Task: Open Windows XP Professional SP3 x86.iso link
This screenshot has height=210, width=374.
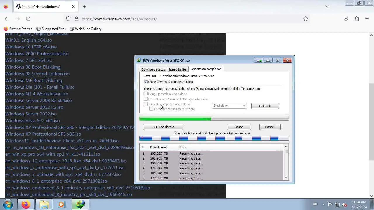Action: click(x=43, y=134)
